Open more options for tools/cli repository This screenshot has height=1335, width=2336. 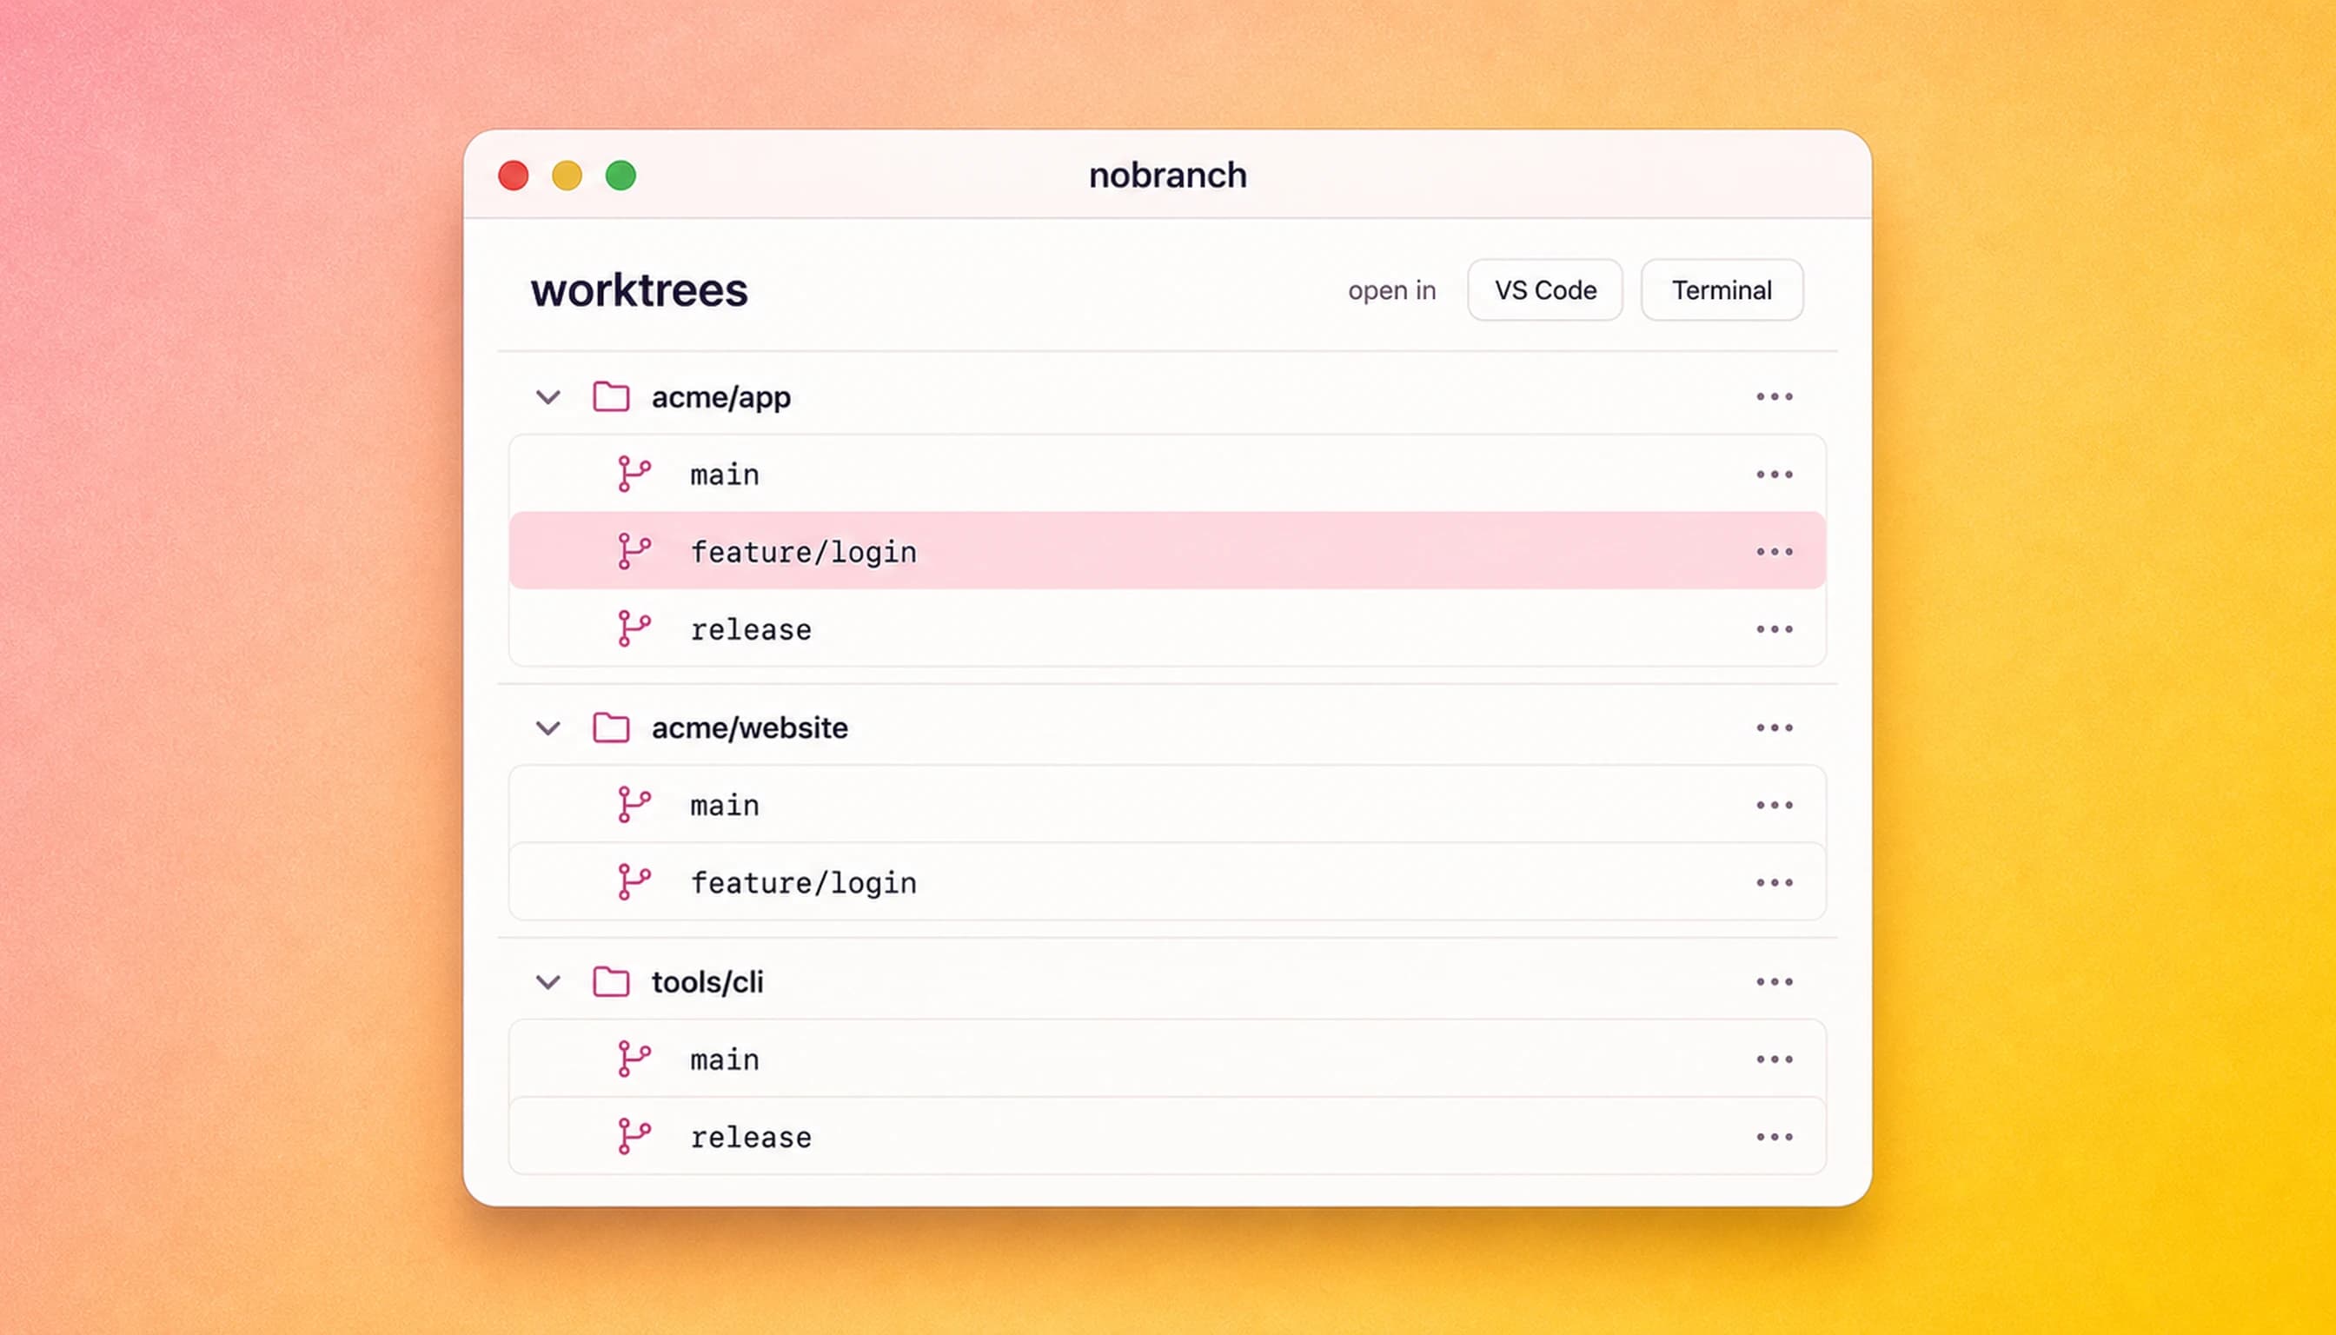coord(1774,982)
